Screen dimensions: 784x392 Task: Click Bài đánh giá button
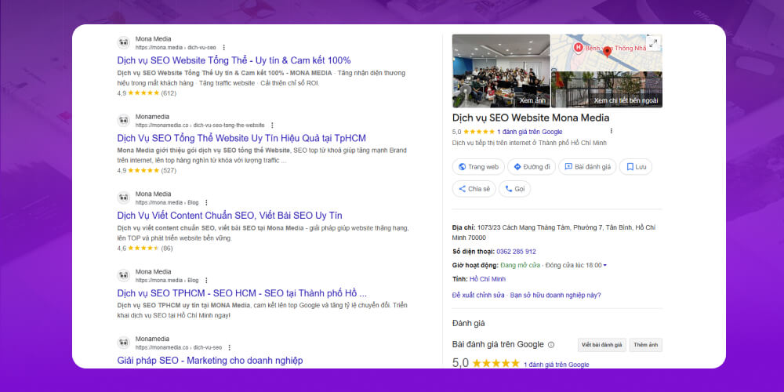(x=587, y=167)
